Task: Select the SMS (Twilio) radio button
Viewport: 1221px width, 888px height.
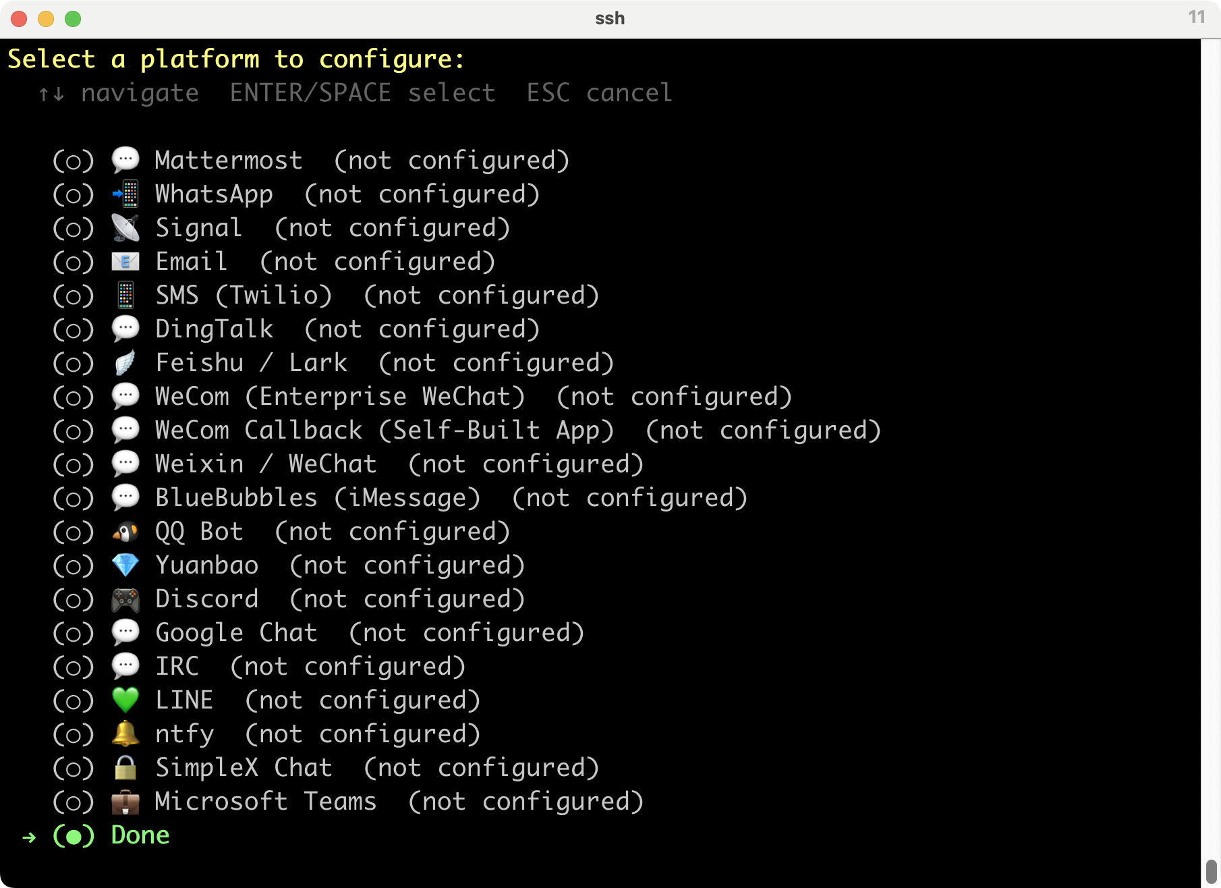Action: [x=74, y=296]
